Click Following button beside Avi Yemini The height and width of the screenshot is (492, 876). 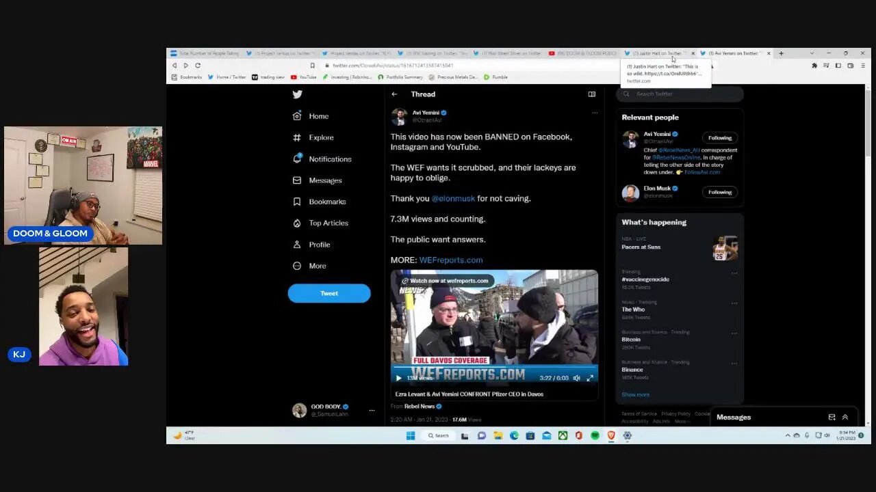pyautogui.click(x=720, y=137)
